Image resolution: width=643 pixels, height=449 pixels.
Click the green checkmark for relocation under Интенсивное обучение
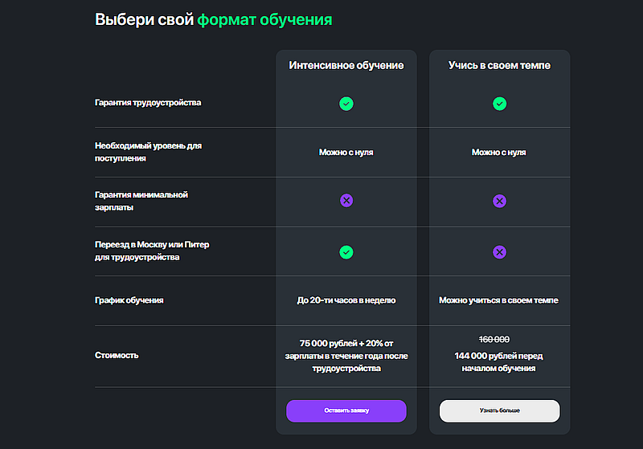tap(346, 252)
